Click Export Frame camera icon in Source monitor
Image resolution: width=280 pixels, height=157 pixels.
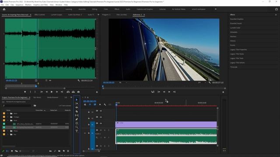78,92
